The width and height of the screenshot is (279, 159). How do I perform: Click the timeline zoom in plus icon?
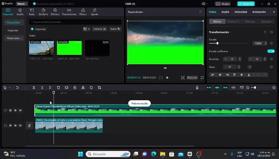click(274, 88)
